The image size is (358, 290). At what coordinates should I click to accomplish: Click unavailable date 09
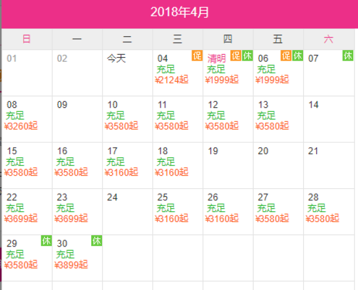[77, 119]
